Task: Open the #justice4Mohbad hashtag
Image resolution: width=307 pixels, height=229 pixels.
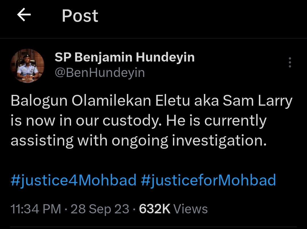Action: pyautogui.click(x=74, y=180)
